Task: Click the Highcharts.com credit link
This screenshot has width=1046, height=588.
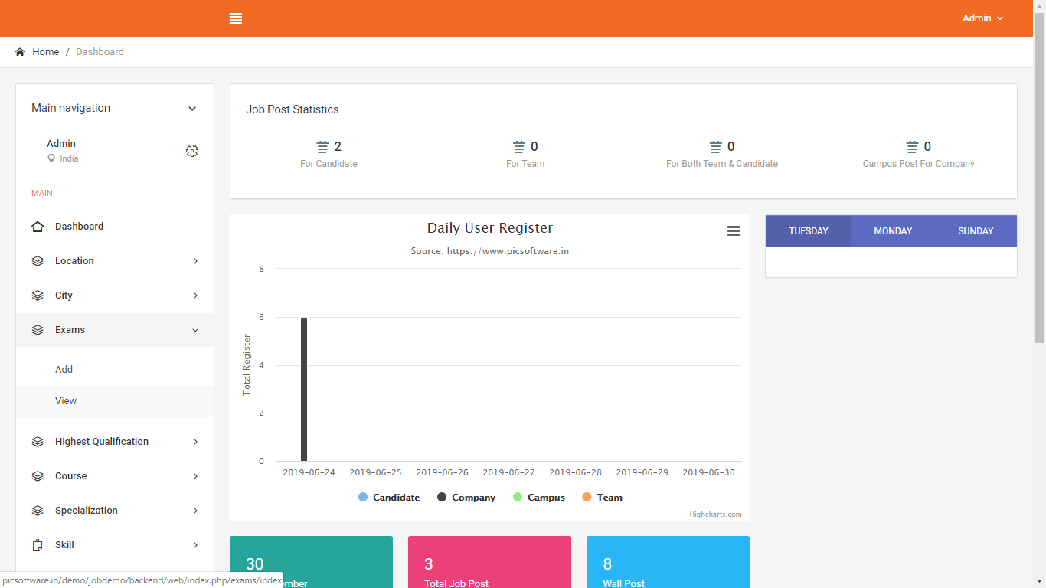Action: tap(715, 514)
